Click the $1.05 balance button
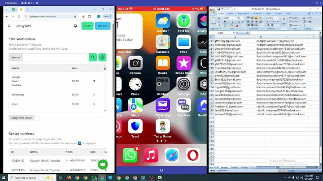Image resolution: width=323 pixels, height=181 pixels. click(x=87, y=26)
